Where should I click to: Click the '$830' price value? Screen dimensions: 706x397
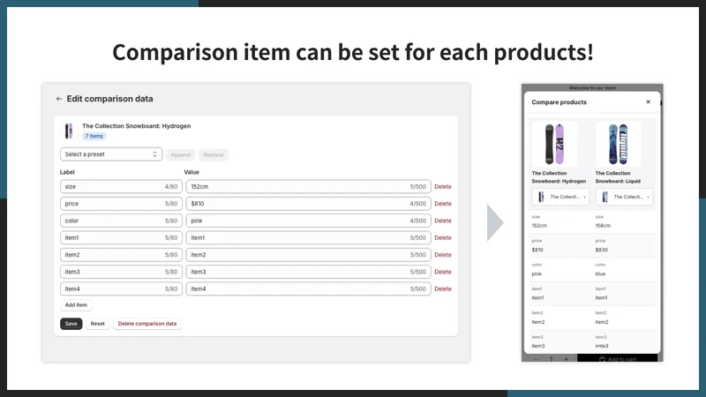[x=602, y=250]
